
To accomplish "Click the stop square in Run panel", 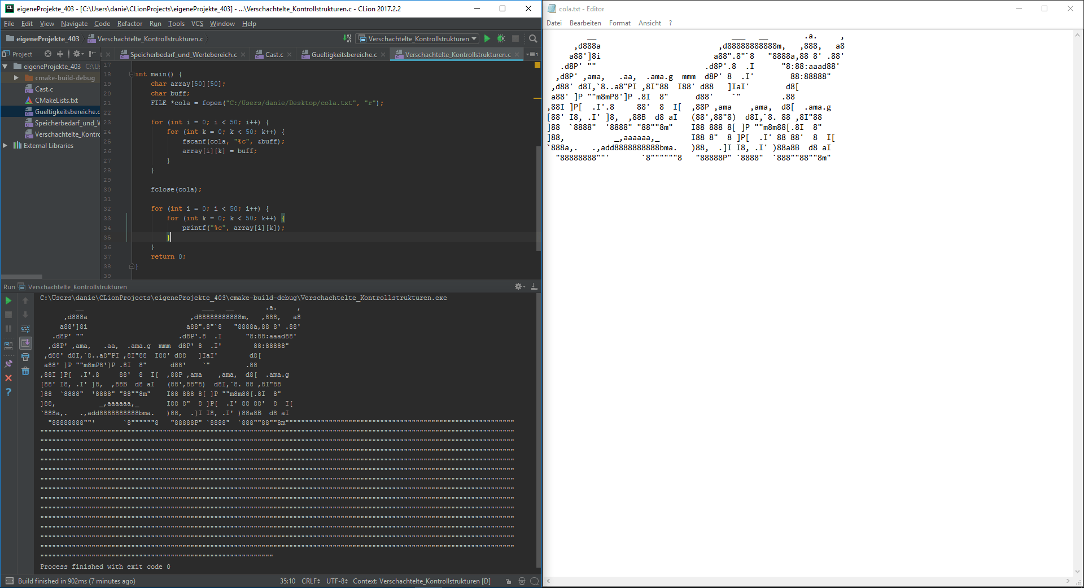I will coord(8,315).
